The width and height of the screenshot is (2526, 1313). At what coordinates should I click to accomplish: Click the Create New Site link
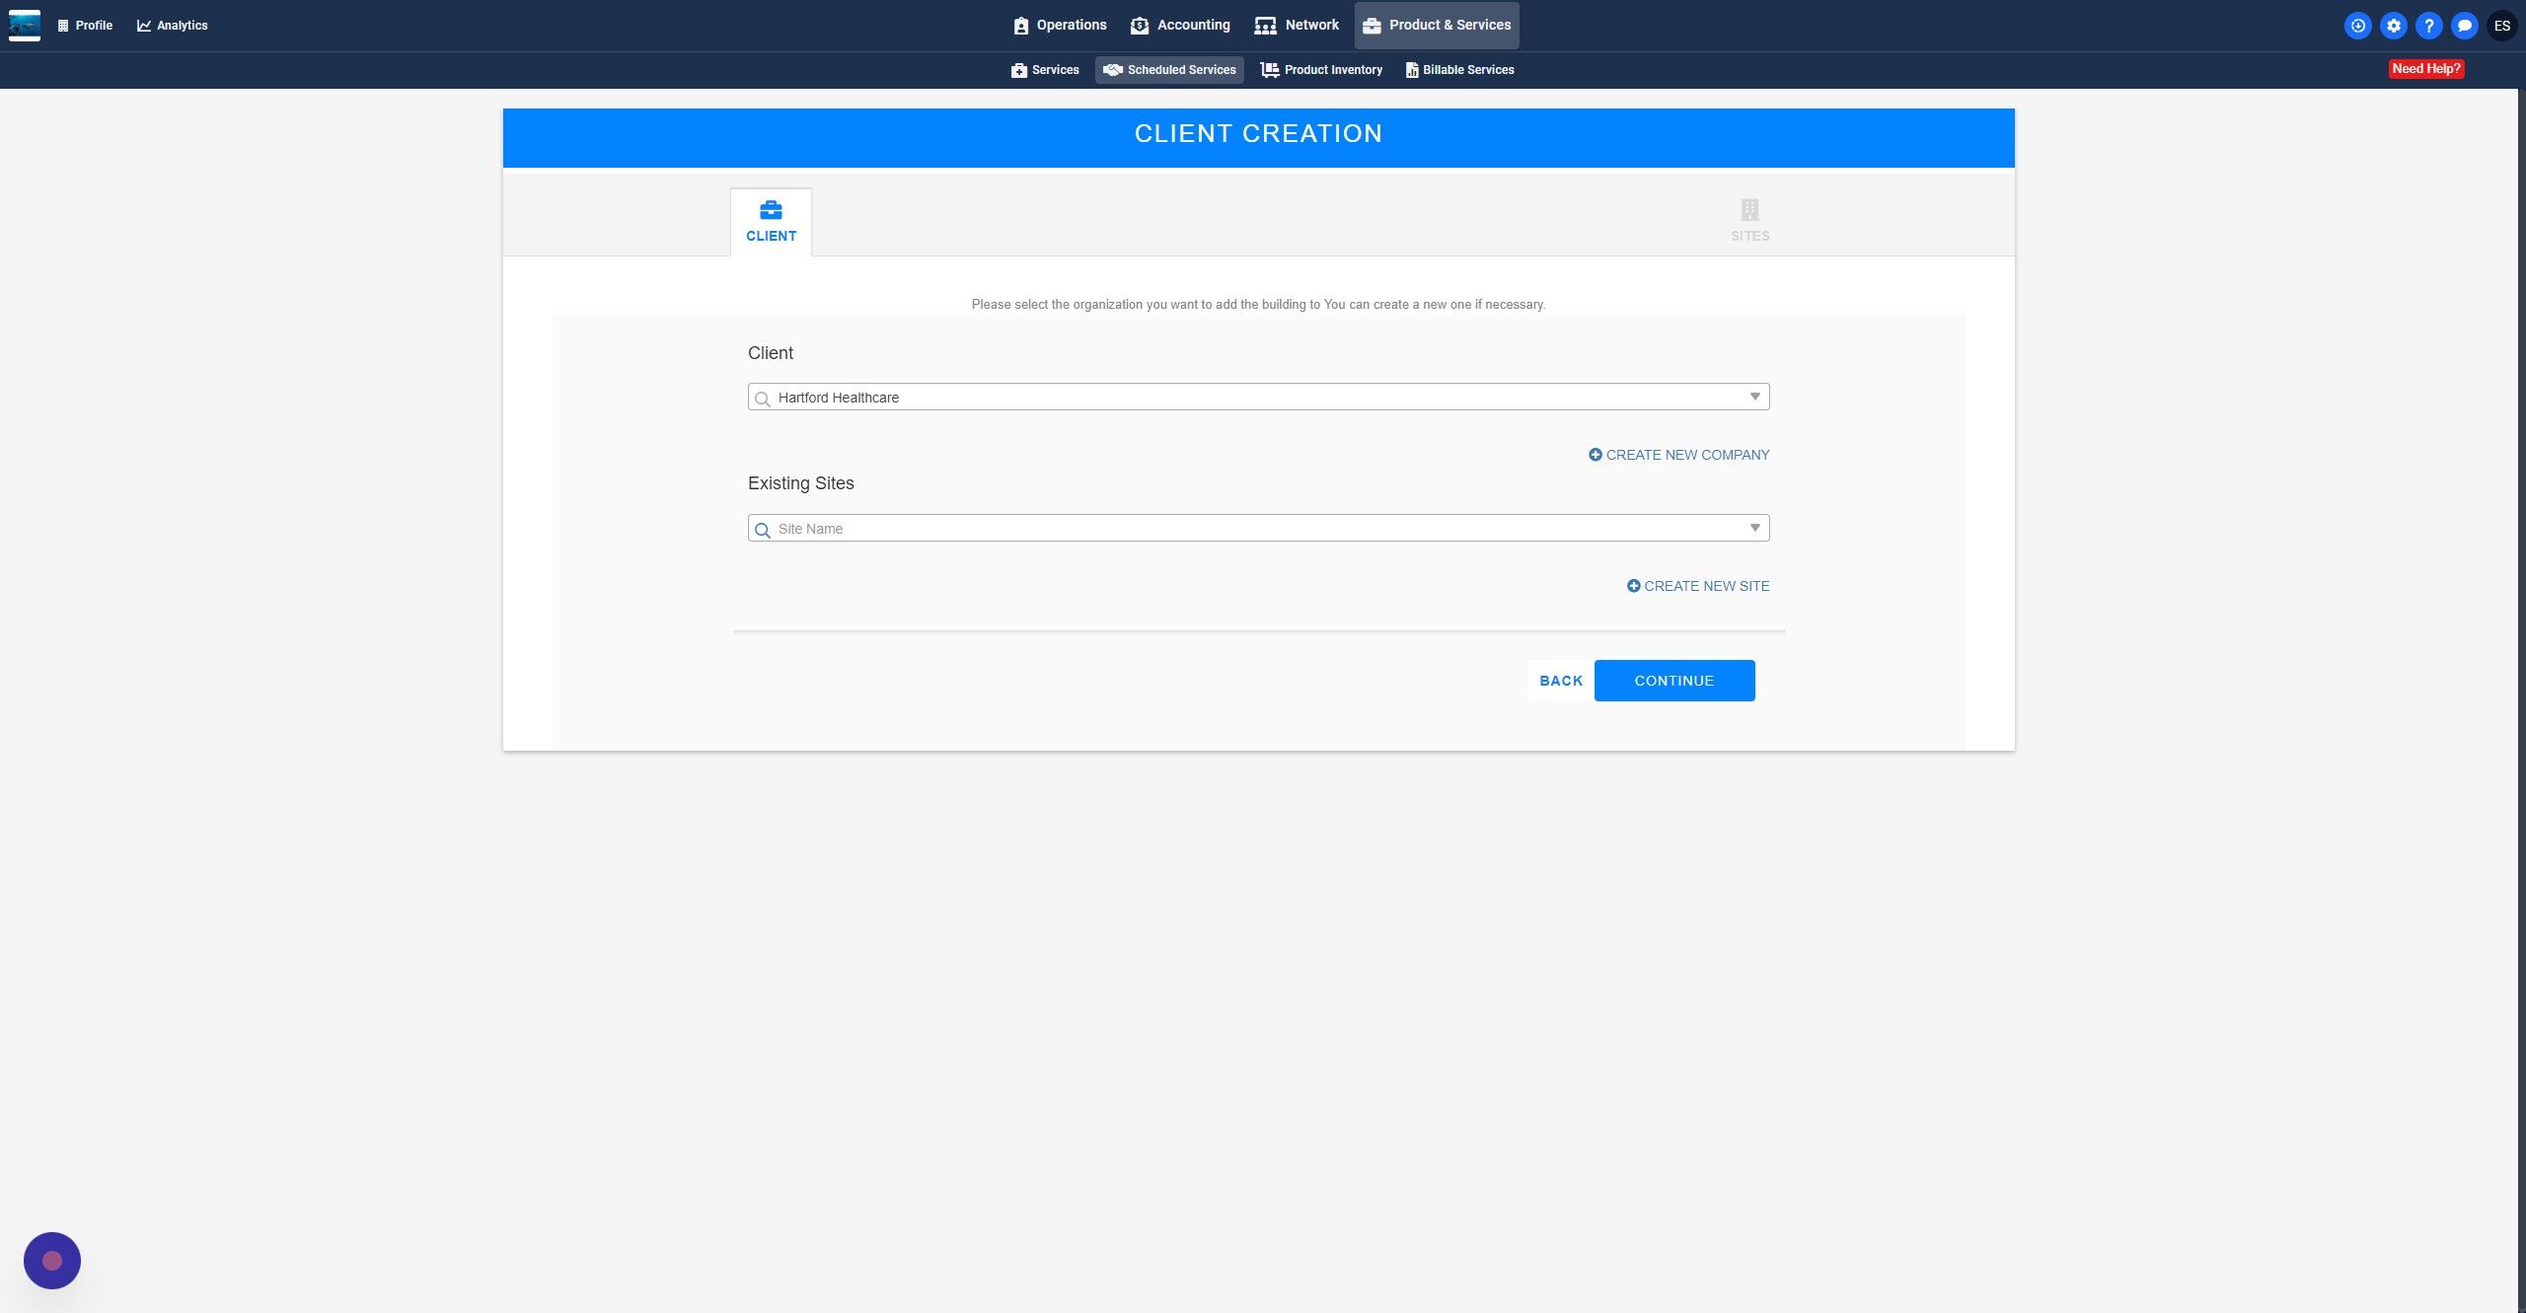pos(1697,586)
